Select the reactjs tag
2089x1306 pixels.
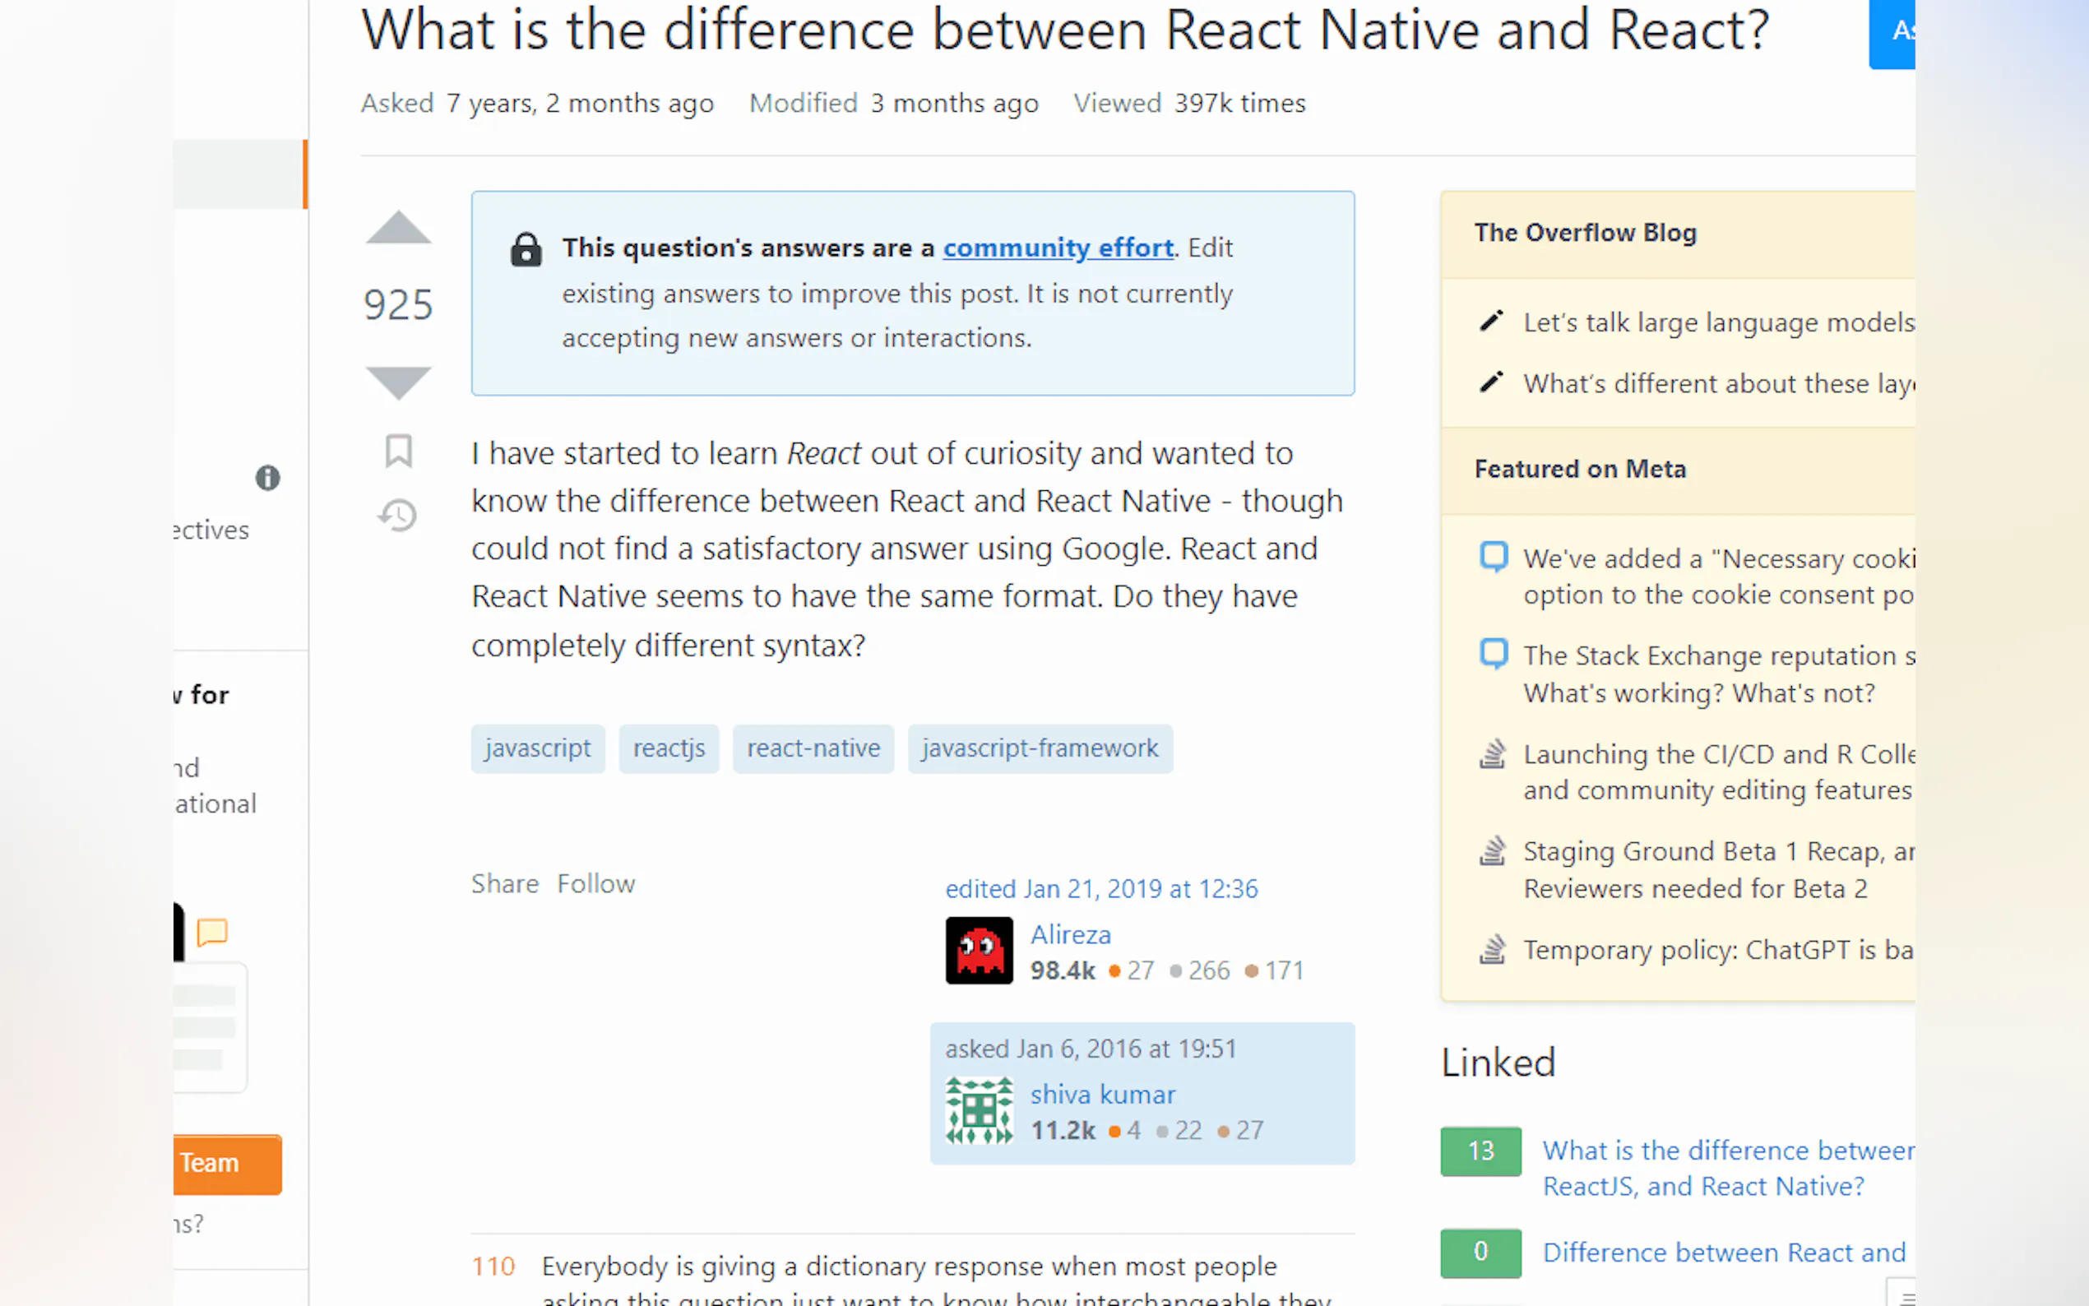[669, 748]
